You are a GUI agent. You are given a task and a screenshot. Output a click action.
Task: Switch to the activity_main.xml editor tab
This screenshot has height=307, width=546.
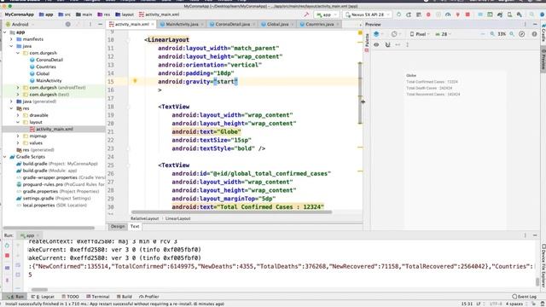(131, 25)
